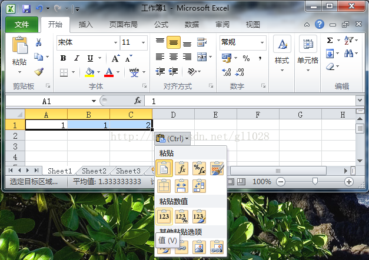Viewport: 369px width, 260px height.
Task: Increase font size with large A
Action: click(x=115, y=58)
